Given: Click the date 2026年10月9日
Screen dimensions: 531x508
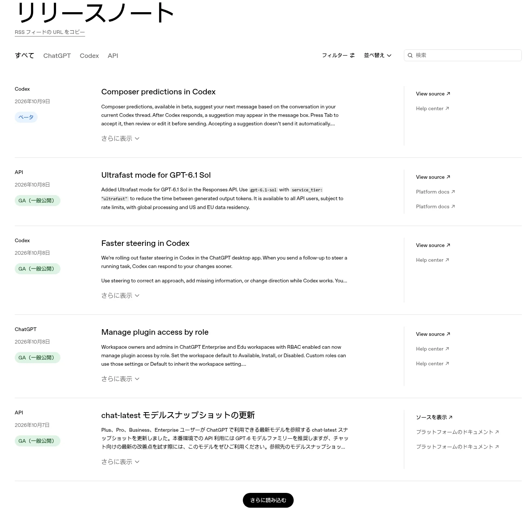Looking at the screenshot, I should 32,101.
